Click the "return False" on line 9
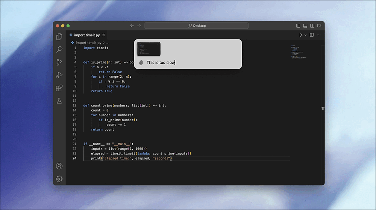This screenshot has width=376, height=210. click(118, 86)
